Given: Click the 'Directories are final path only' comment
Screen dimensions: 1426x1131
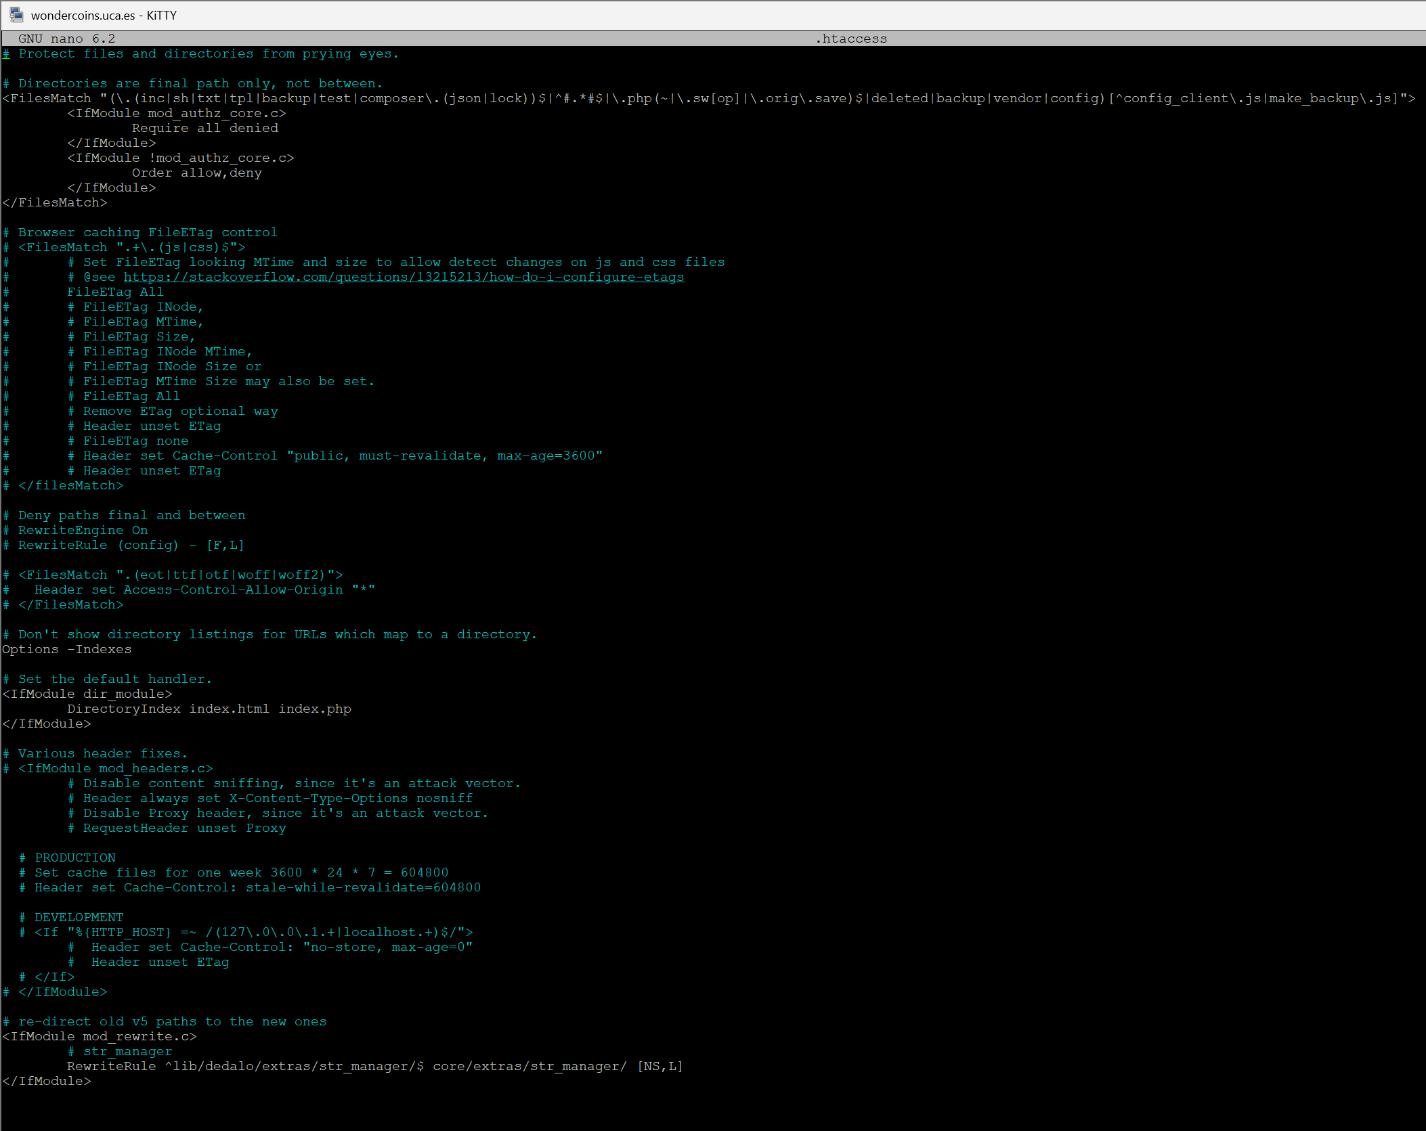Looking at the screenshot, I should pos(193,83).
